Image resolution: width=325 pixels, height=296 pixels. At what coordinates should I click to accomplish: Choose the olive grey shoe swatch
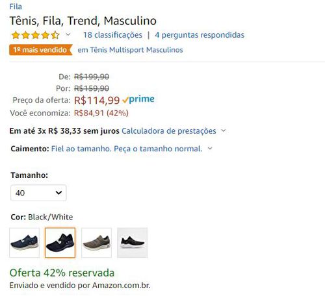tap(96, 243)
